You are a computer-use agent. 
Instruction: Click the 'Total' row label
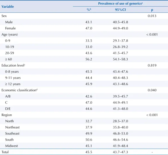pyautogui.click(x=5, y=152)
